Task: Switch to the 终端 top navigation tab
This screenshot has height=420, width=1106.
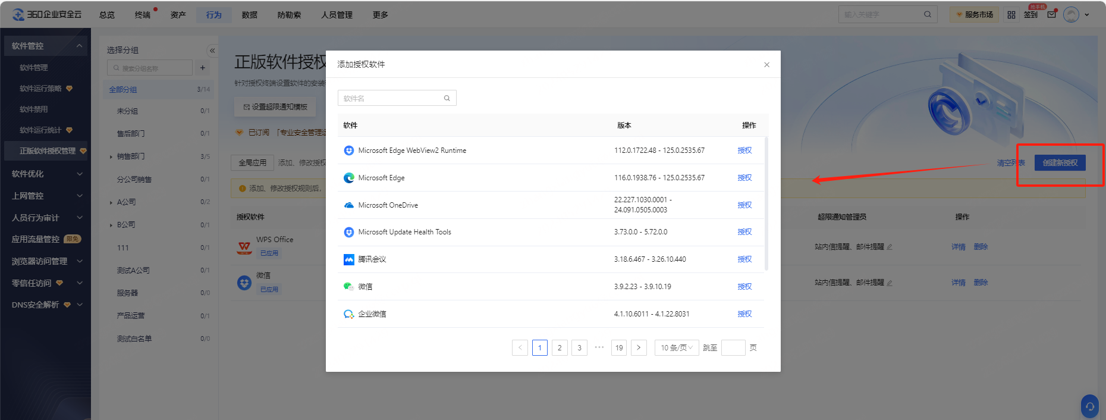Action: [x=143, y=15]
